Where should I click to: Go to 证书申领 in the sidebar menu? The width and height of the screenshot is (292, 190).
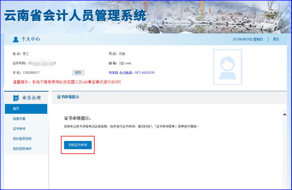point(19,129)
